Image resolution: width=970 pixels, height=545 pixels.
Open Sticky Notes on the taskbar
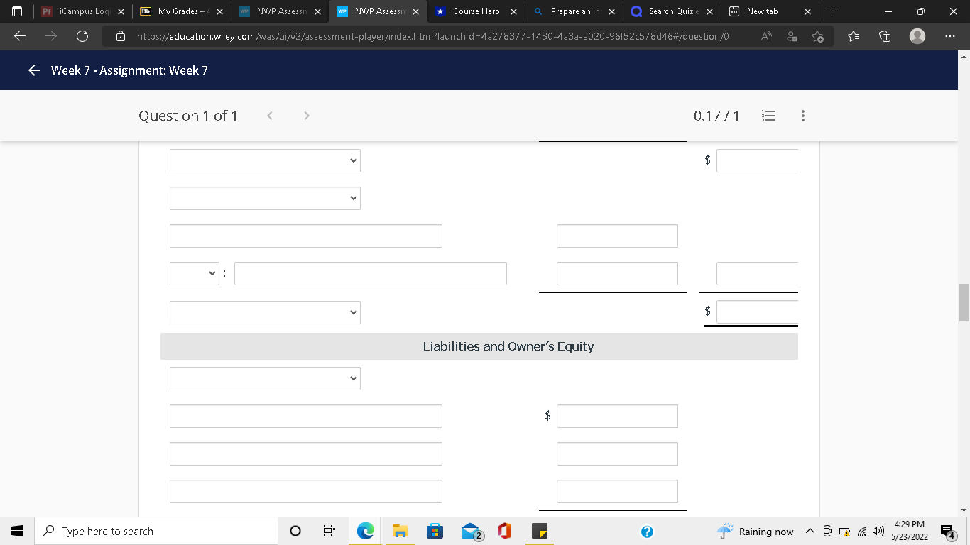540,531
